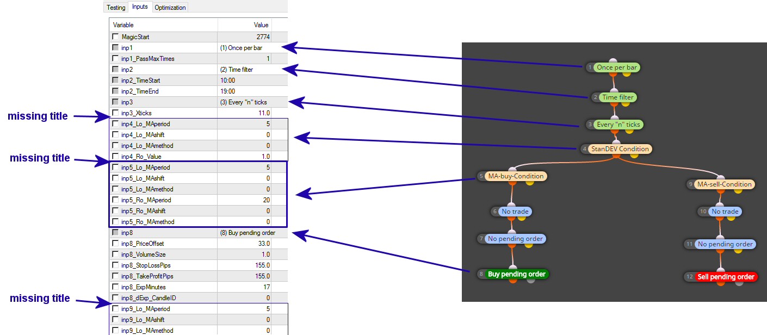
Task: Click yellow output of MA-buy-Condition
Action: 529,183
